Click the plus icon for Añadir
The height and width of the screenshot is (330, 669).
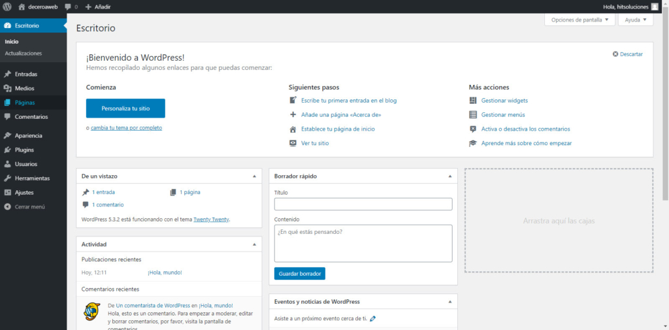click(x=88, y=7)
